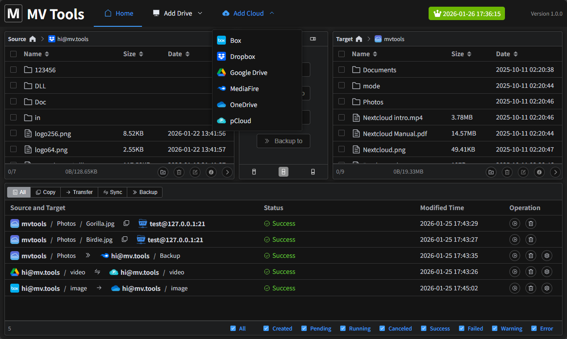The height and width of the screenshot is (339, 567).
Task: Check the Pending status filter
Action: 305,328
